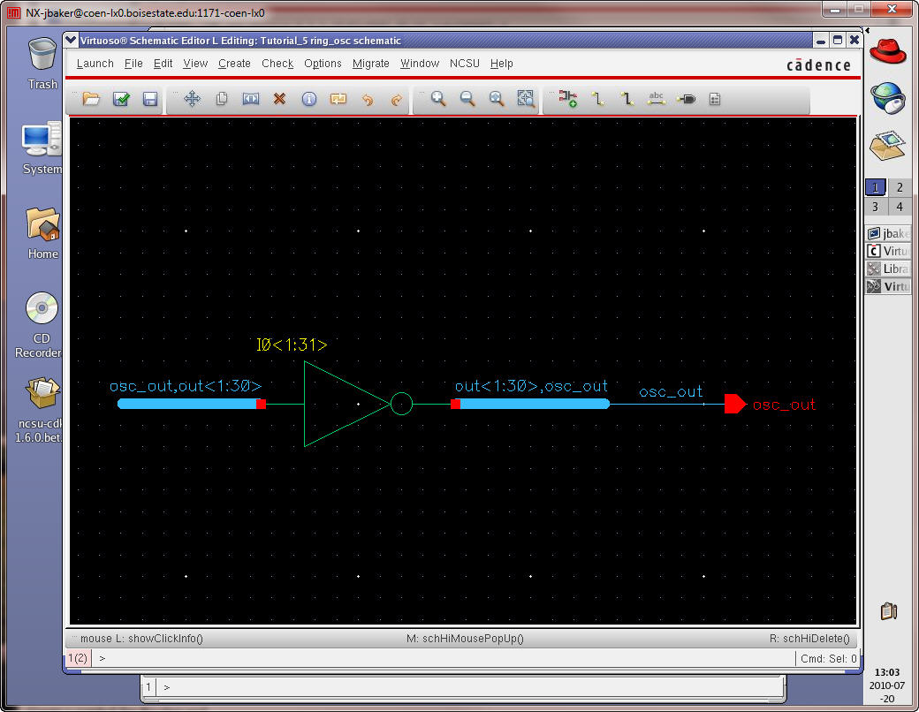
Task: Select the Move (four-arrow) tool
Action: coord(192,99)
